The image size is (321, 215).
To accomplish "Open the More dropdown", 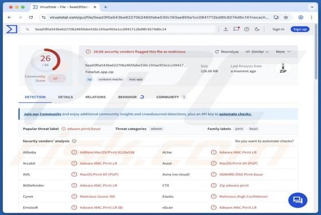I will [283, 51].
